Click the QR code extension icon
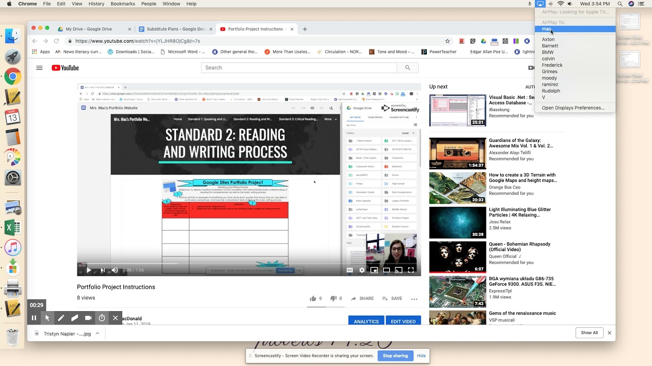Image resolution: width=652 pixels, height=366 pixels. [505, 41]
